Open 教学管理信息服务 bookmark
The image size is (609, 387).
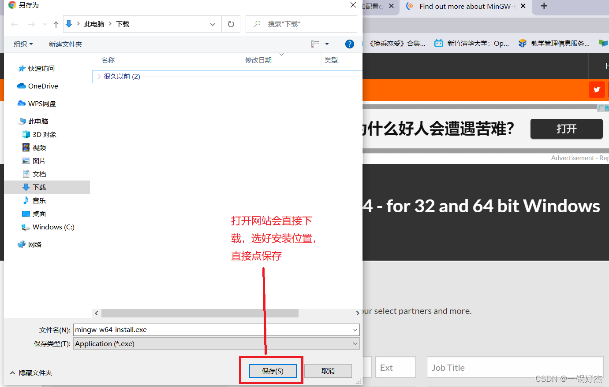tap(554, 43)
